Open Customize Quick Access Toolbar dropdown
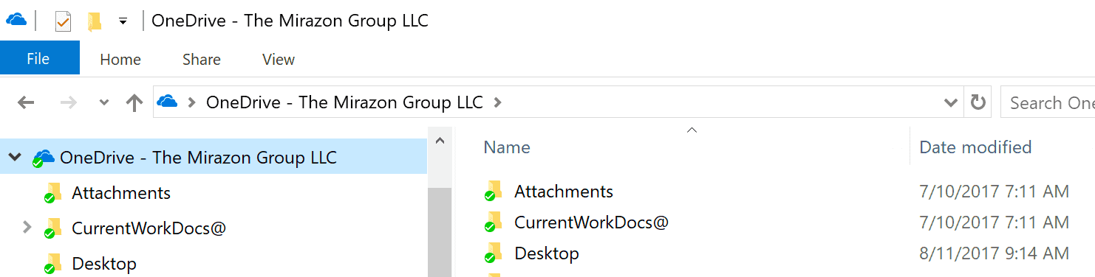The image size is (1095, 277). (123, 21)
